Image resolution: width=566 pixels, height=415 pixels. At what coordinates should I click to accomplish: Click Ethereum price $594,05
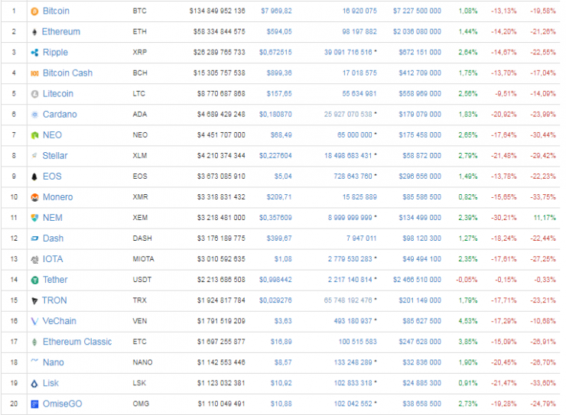tap(279, 32)
